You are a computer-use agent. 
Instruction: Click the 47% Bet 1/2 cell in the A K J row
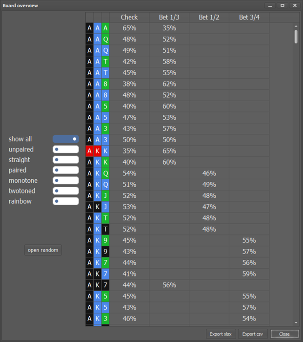(x=209, y=207)
